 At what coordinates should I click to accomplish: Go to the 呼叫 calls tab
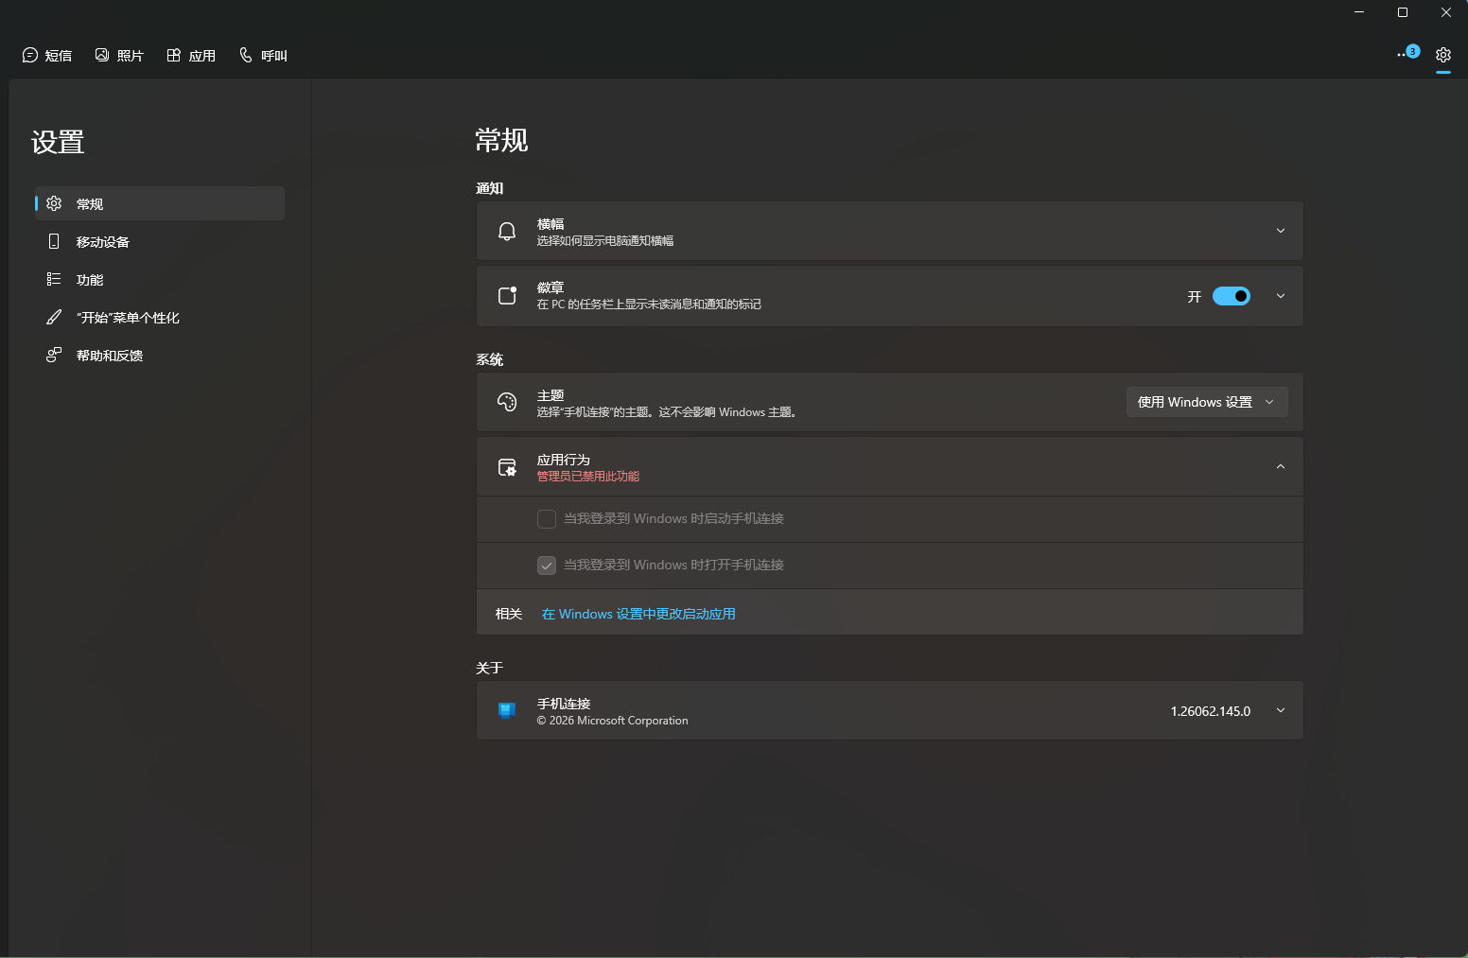click(263, 56)
